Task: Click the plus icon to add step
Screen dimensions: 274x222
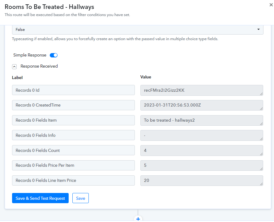Action: click(x=138, y=219)
